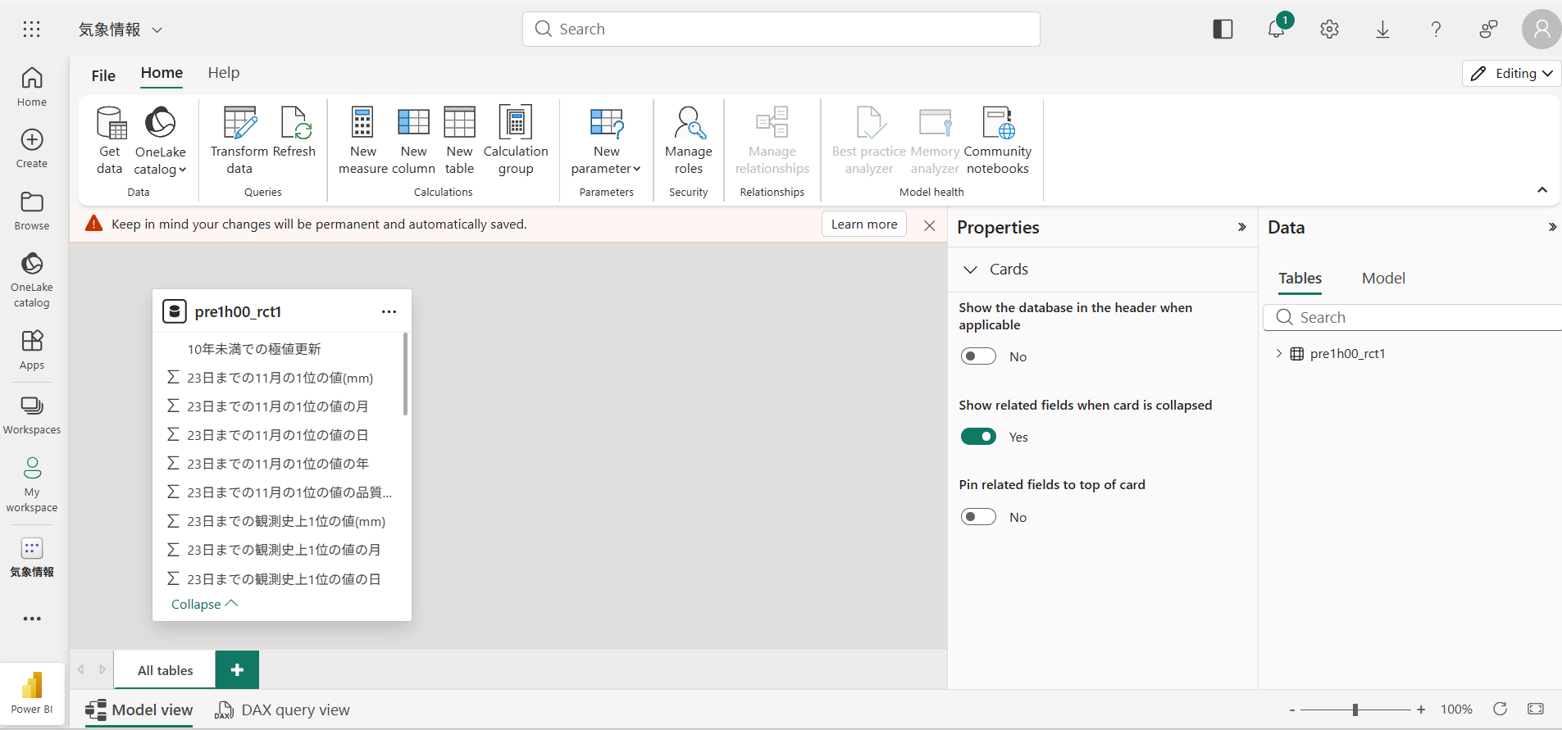1562x730 pixels.
Task: Open My workspace in left navigation
Action: (32, 484)
